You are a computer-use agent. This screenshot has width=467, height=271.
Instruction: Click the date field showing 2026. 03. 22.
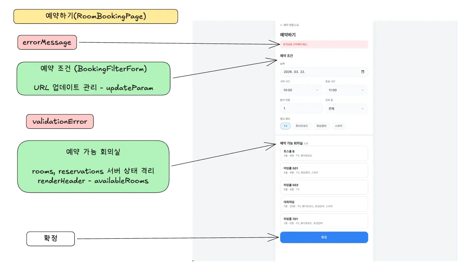[320, 72]
